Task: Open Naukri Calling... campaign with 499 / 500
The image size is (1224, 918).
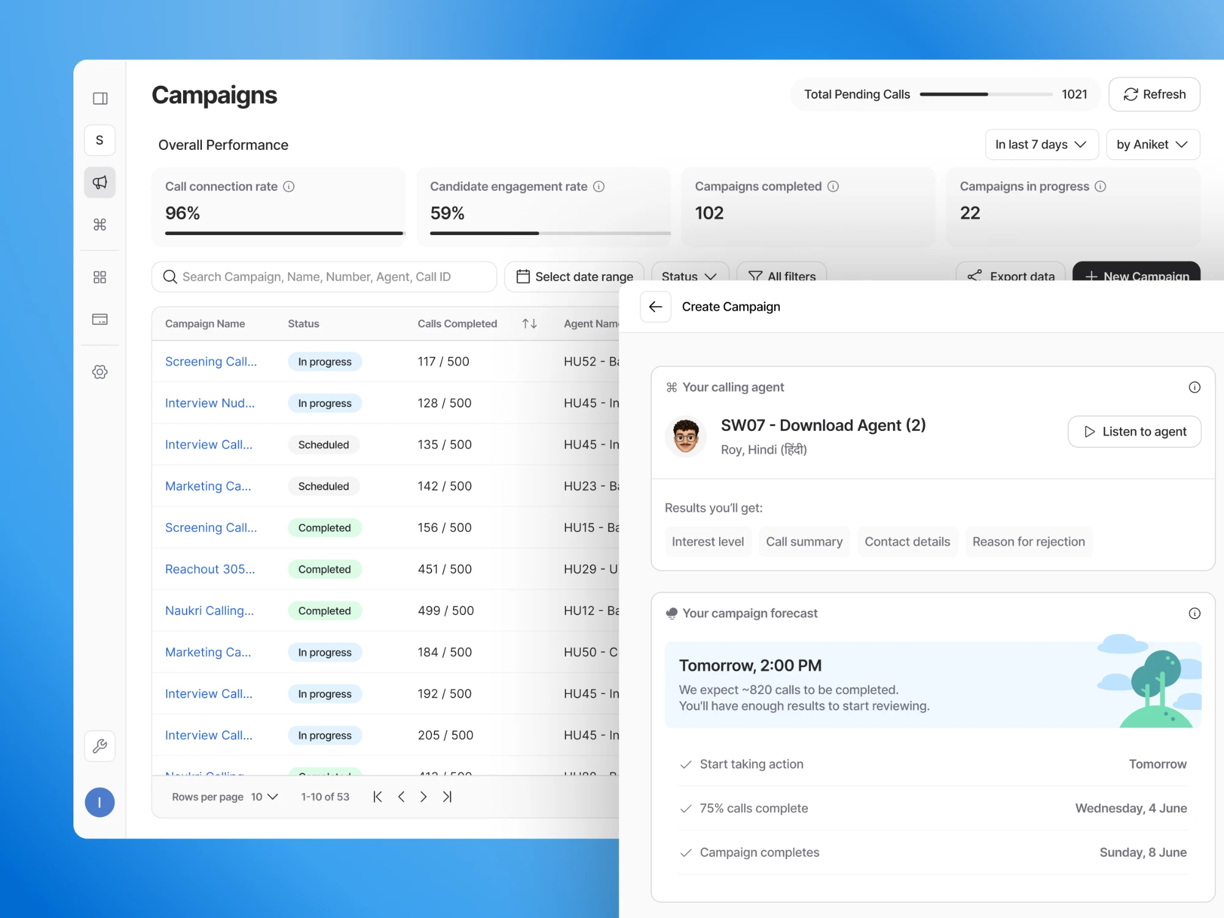Action: pyautogui.click(x=209, y=611)
